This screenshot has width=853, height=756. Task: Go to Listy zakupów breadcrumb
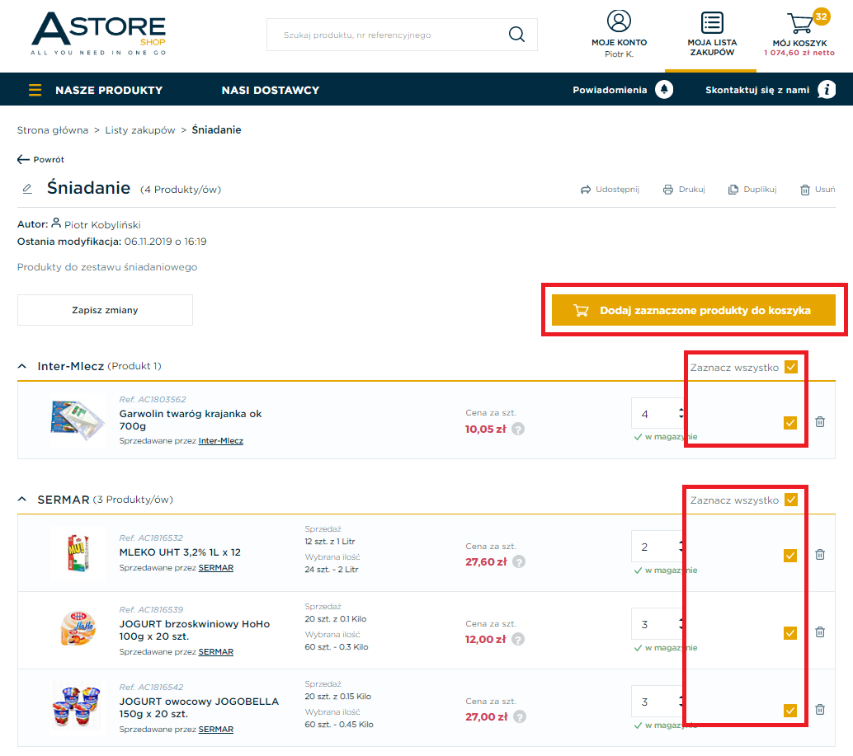click(139, 130)
